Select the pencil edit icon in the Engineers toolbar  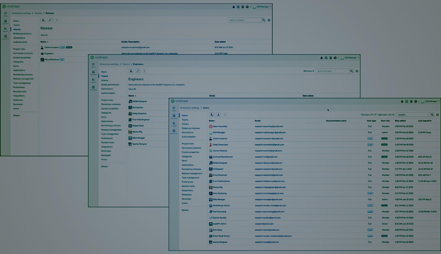138,71
